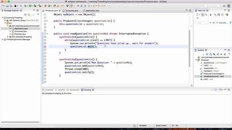This screenshot has height=130, width=232.
Task: Select Application.java in Package Explorer
Action: tap(21, 29)
